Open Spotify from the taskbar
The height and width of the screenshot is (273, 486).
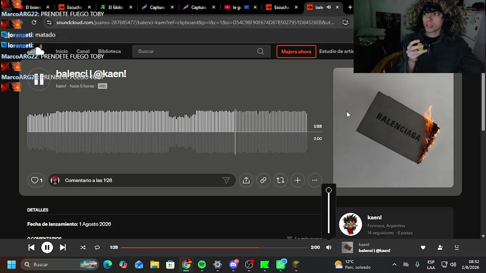202,265
